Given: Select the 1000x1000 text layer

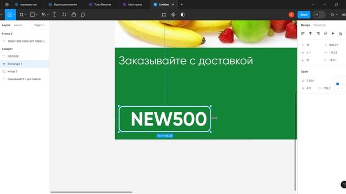Looking at the screenshot, I should (24, 41).
